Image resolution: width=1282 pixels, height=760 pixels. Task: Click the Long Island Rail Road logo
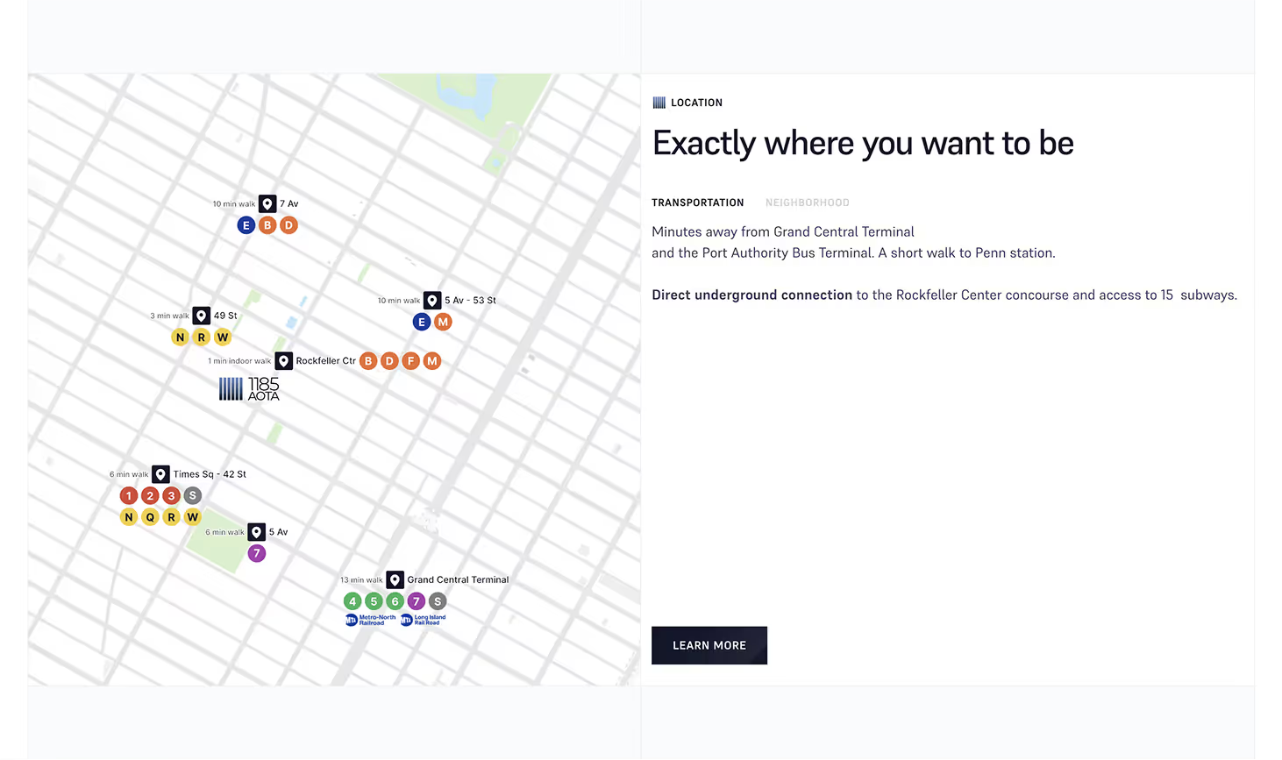[x=424, y=620]
